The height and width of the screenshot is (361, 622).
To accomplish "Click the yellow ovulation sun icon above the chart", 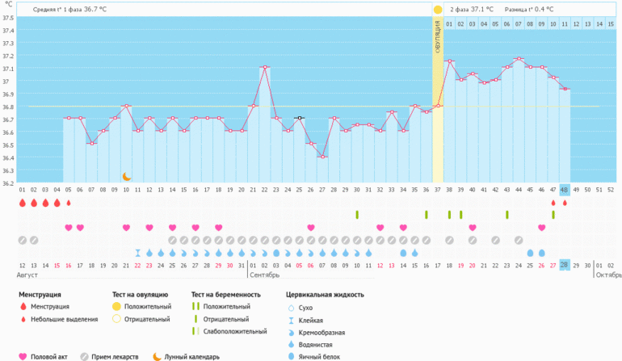I will pos(438,10).
